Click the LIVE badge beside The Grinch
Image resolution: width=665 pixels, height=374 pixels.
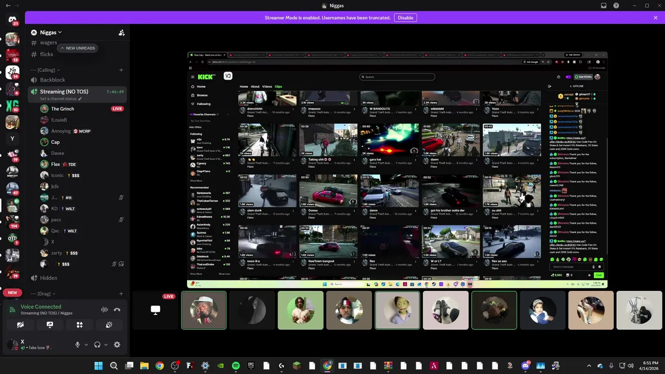[117, 109]
